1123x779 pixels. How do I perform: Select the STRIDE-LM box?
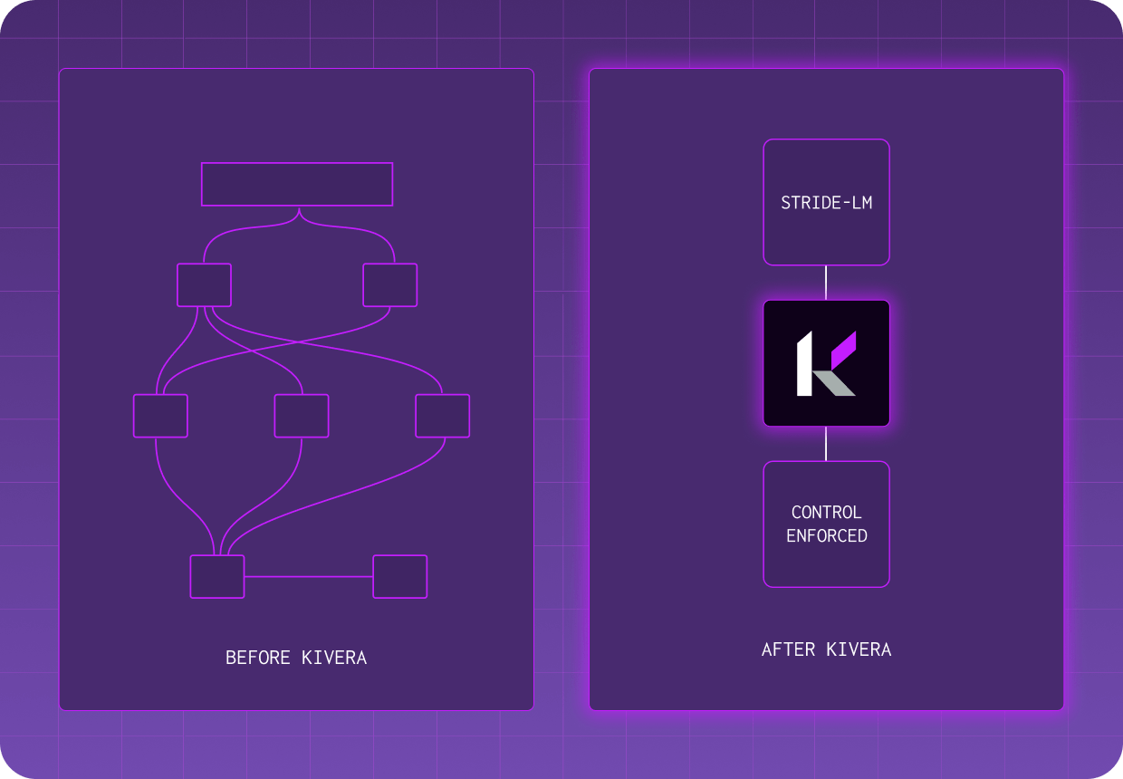826,202
